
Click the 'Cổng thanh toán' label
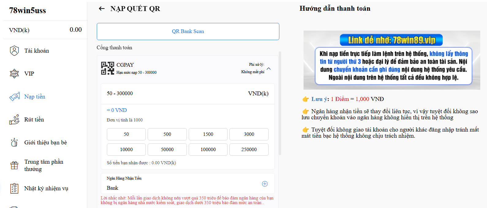(114, 48)
